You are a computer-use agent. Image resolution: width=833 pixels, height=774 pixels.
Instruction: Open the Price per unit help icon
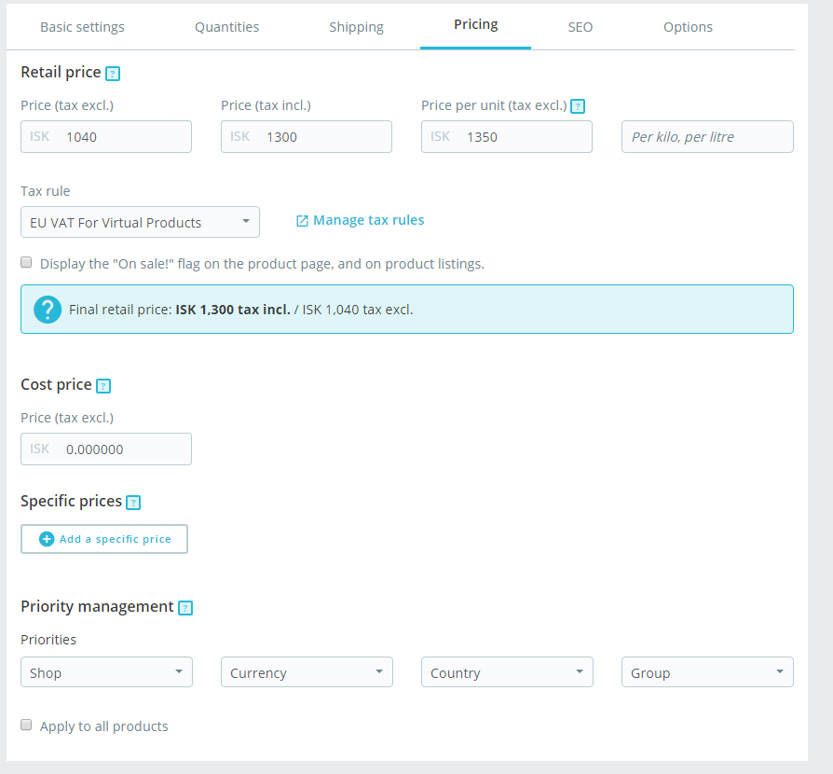578,106
